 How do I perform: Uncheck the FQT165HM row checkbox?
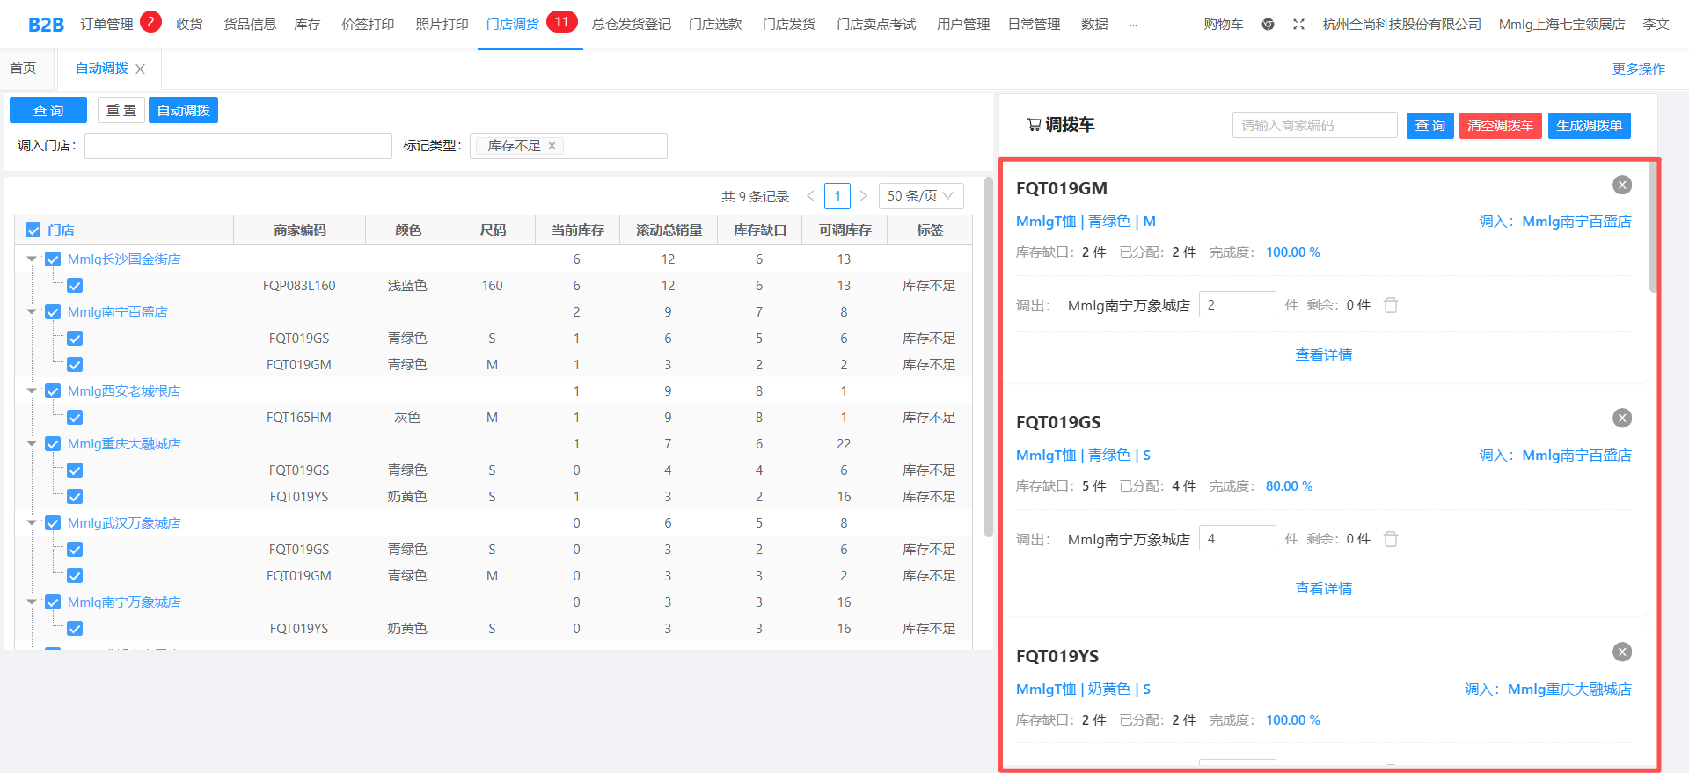click(x=75, y=418)
